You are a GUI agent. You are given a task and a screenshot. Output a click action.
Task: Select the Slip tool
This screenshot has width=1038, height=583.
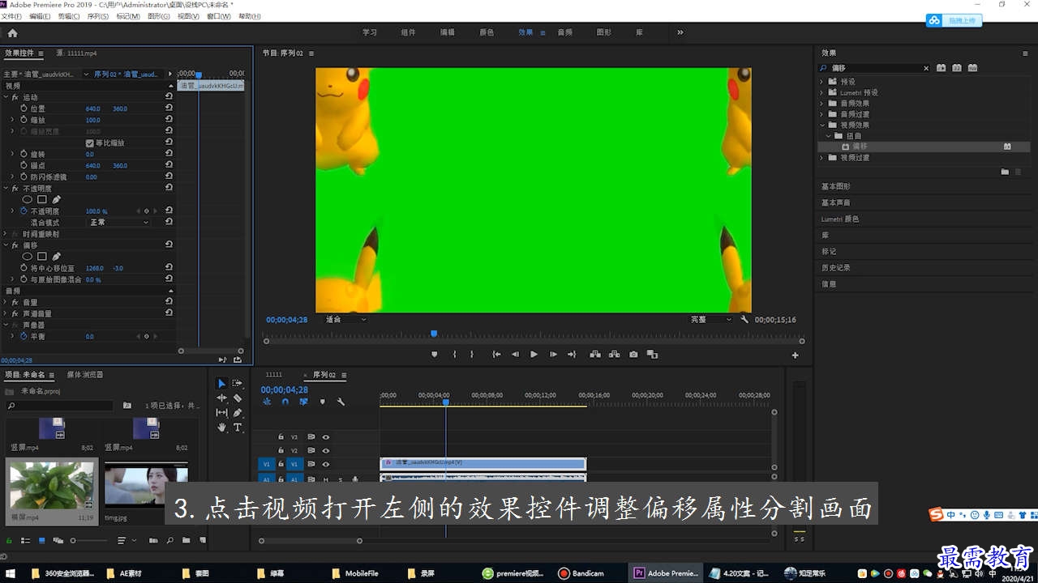pos(221,412)
